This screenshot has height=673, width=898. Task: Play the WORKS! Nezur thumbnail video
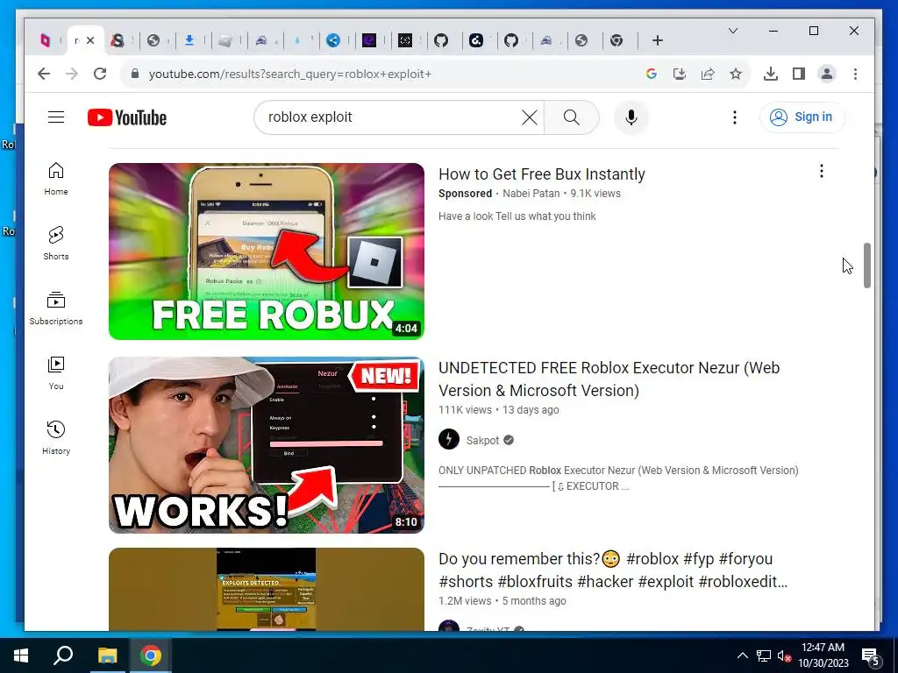(267, 445)
